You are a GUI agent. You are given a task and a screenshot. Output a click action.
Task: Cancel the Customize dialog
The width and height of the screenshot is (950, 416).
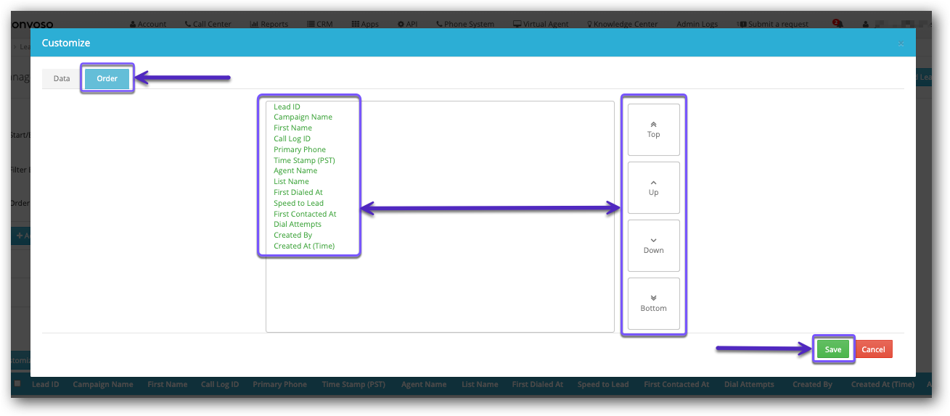873,349
